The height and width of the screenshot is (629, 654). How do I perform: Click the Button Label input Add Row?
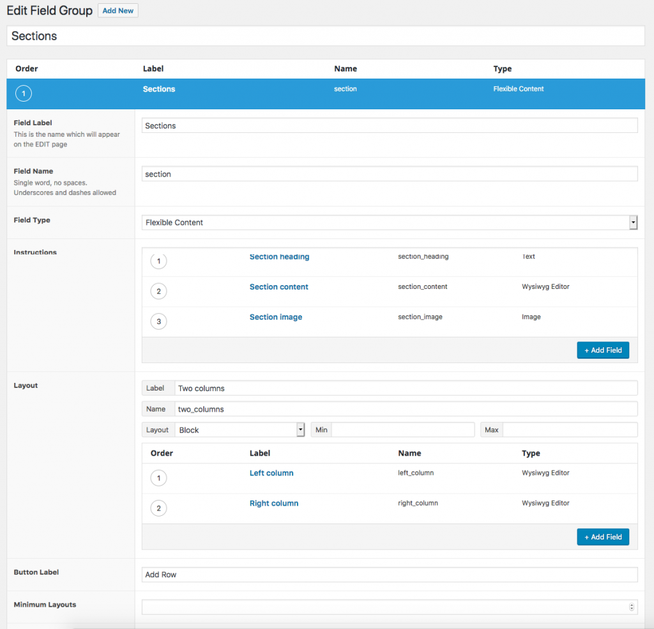click(390, 574)
